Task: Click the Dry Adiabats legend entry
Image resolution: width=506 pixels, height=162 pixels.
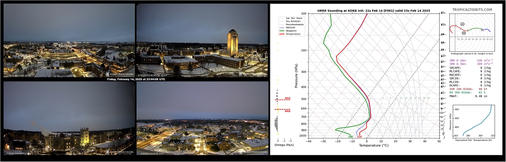Action: click(293, 21)
